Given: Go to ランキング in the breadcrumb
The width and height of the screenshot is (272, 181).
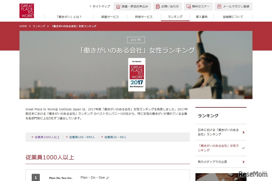Looking at the screenshot, I should point(39,26).
